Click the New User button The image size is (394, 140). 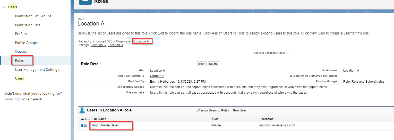[239, 110]
